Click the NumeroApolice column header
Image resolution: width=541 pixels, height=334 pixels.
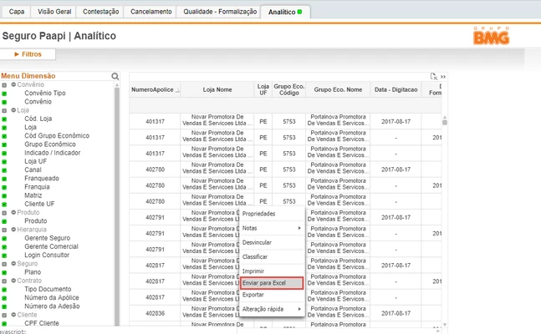pyautogui.click(x=155, y=89)
